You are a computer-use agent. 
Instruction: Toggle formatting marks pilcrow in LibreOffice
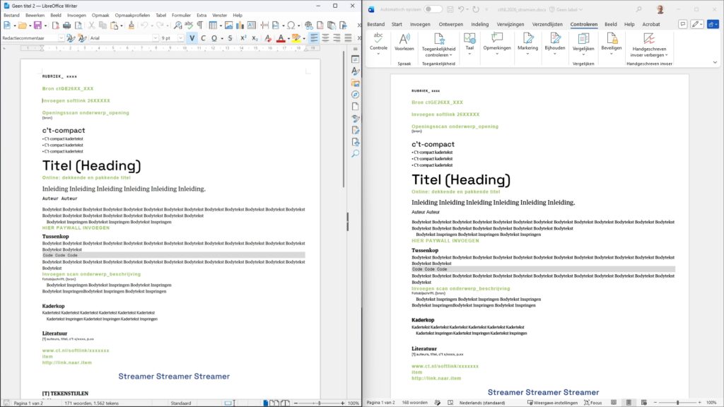pos(200,26)
